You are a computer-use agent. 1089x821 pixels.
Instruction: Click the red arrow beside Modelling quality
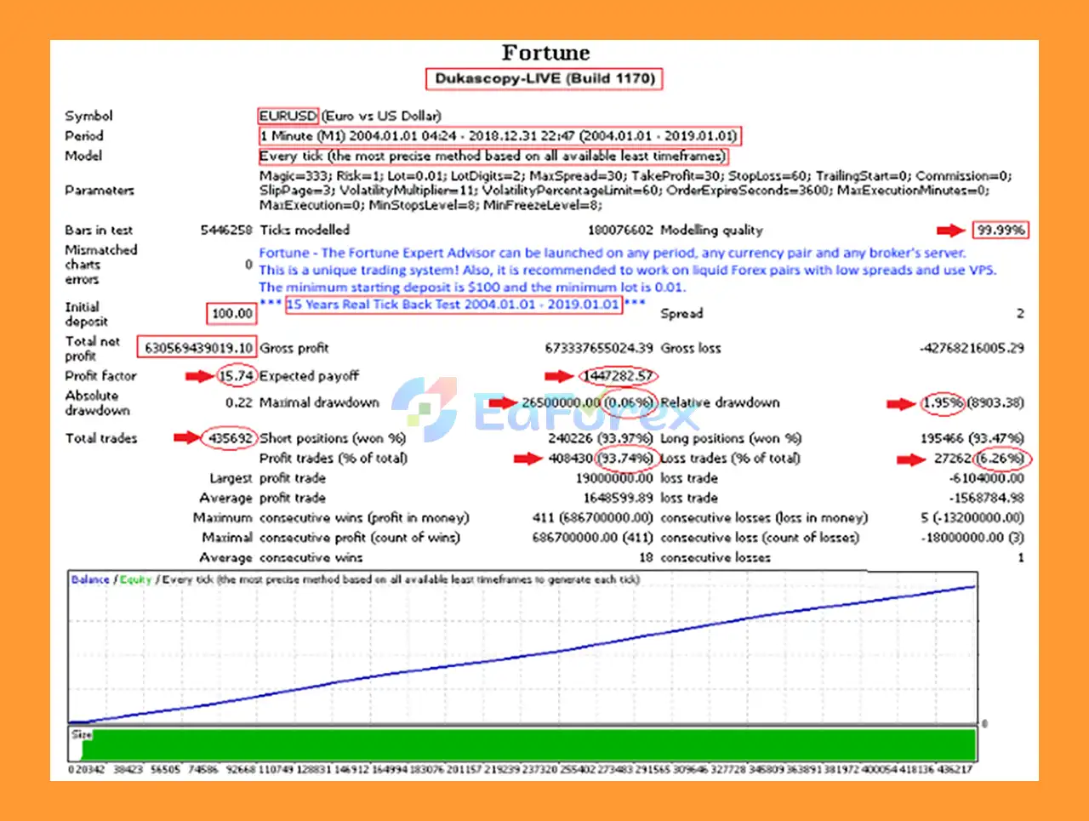click(x=950, y=230)
